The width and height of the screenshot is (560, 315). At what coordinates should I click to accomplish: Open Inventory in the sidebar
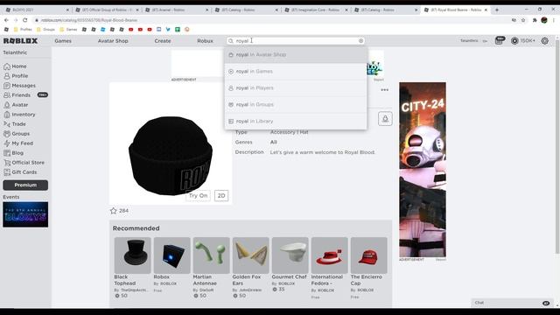(x=19, y=115)
